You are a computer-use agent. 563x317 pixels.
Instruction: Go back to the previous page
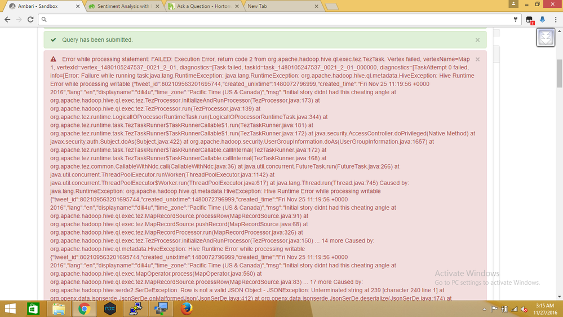point(7,19)
